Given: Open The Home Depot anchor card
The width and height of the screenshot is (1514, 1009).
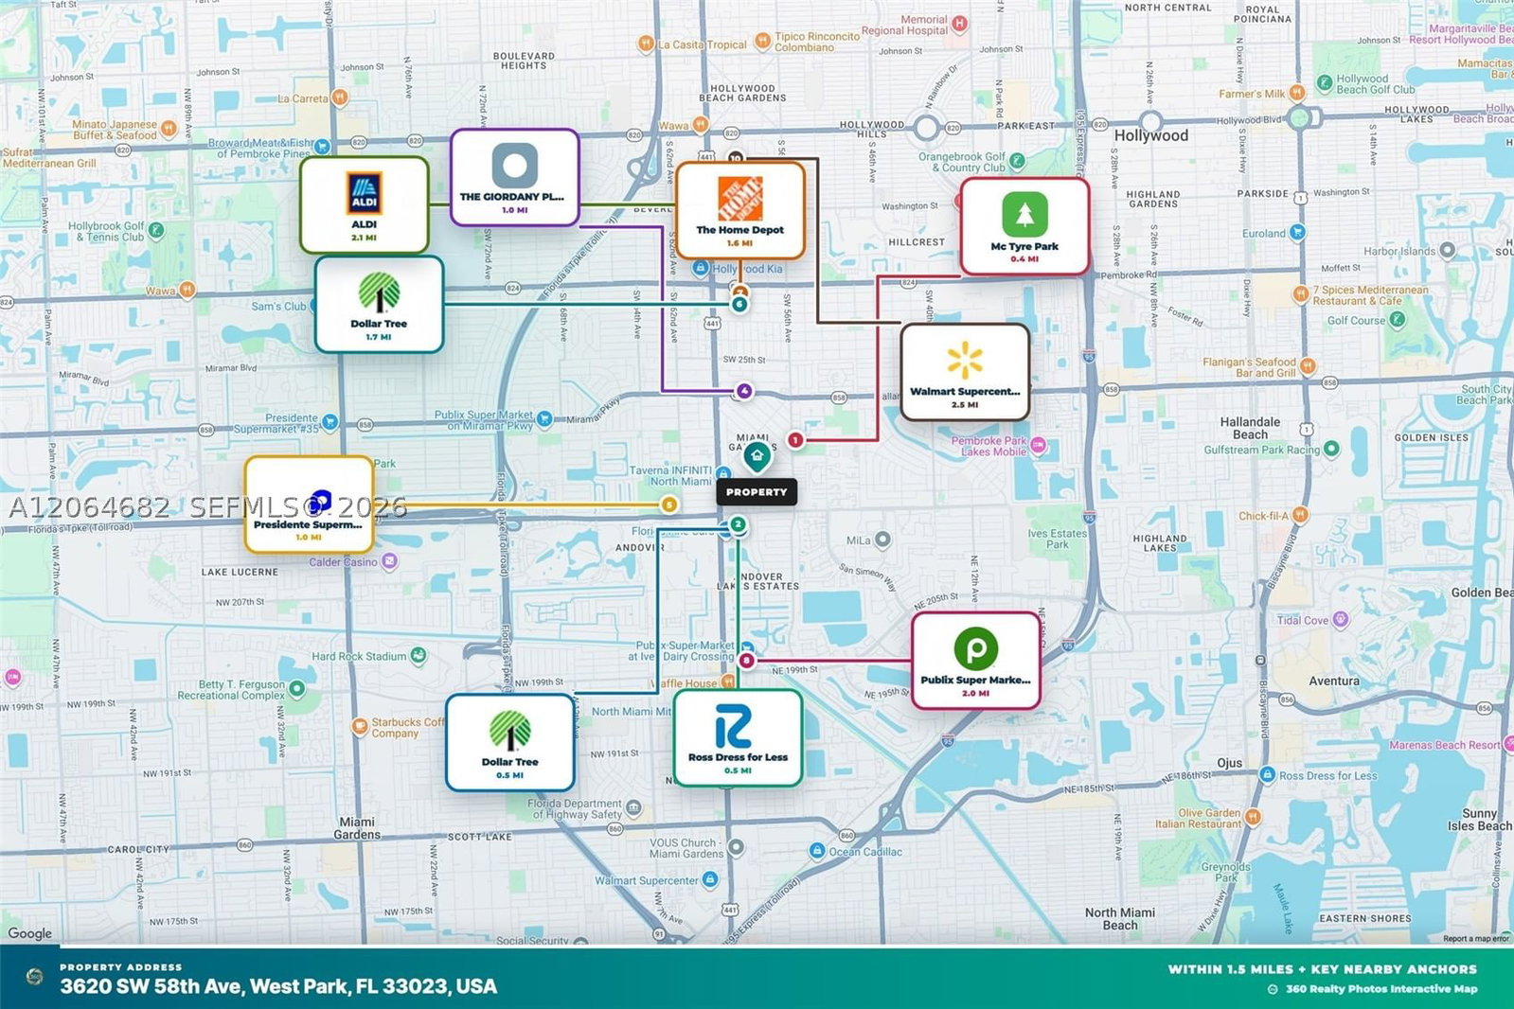Looking at the screenshot, I should pyautogui.click(x=740, y=210).
